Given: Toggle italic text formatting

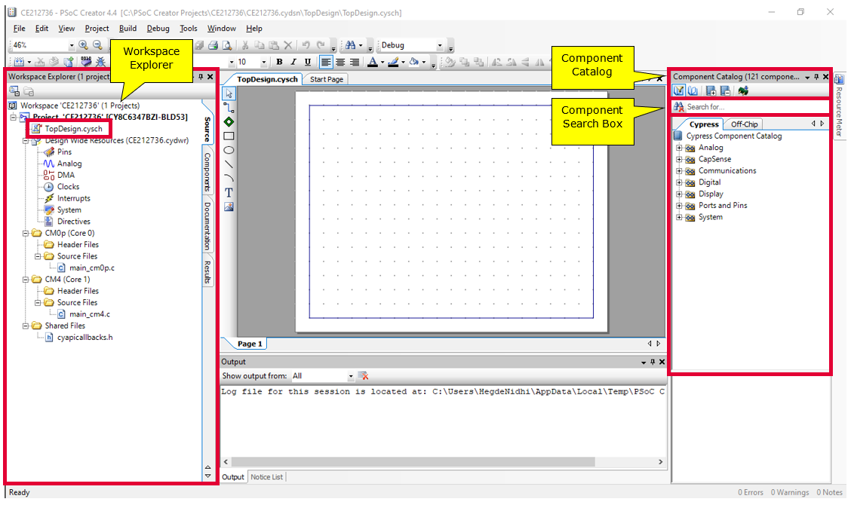Looking at the screenshot, I should [293, 62].
